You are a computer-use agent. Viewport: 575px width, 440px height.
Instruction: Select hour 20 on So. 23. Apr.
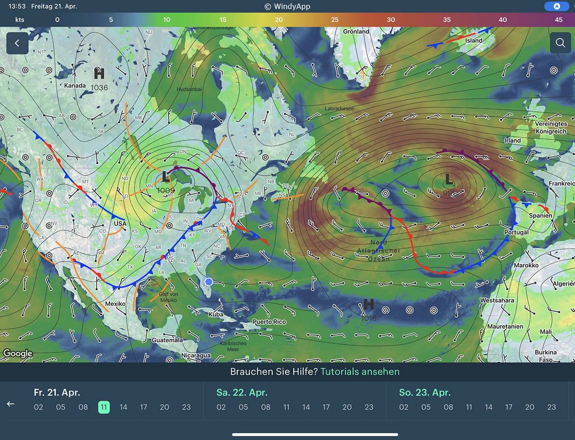coord(529,407)
